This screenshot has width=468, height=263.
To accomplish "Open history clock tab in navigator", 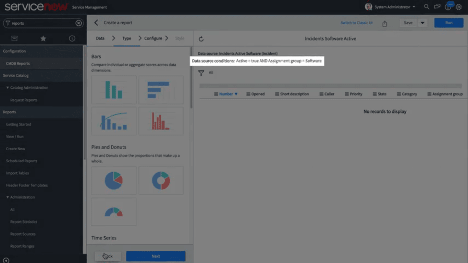I will [x=72, y=38].
